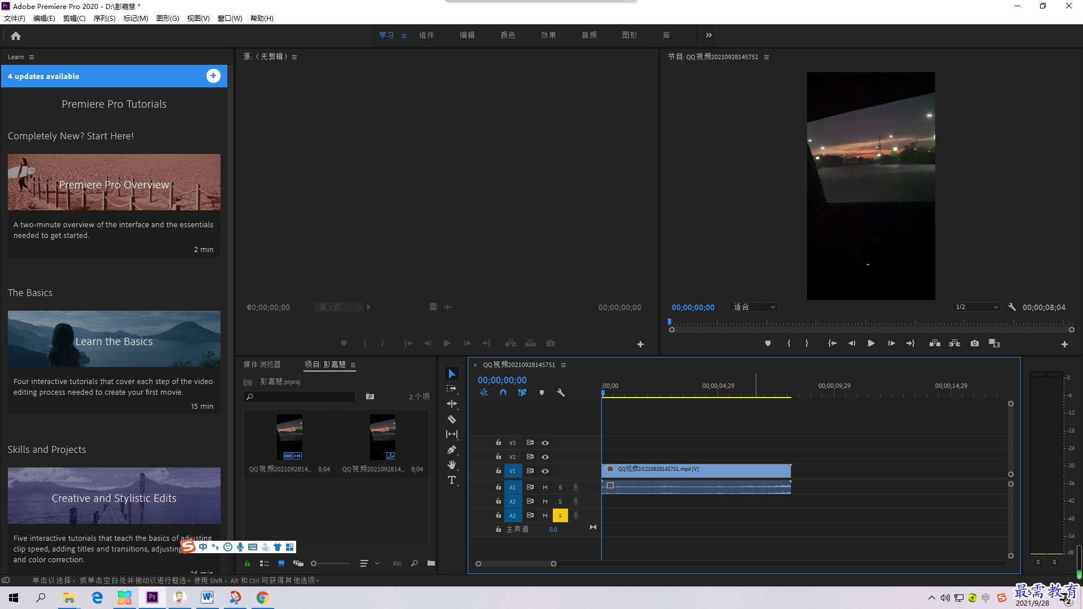Viewport: 1083px width, 609px height.
Task: Select the Type tool
Action: pyautogui.click(x=452, y=480)
